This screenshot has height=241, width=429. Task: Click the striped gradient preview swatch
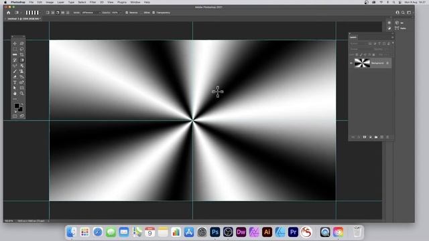(32, 13)
